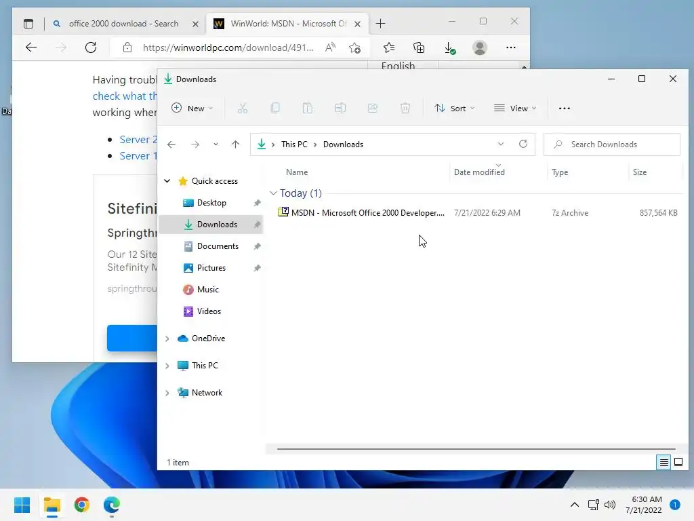Screen dimensions: 694x521
Task: Select Documents in navigation pane
Action: click(211, 246)
